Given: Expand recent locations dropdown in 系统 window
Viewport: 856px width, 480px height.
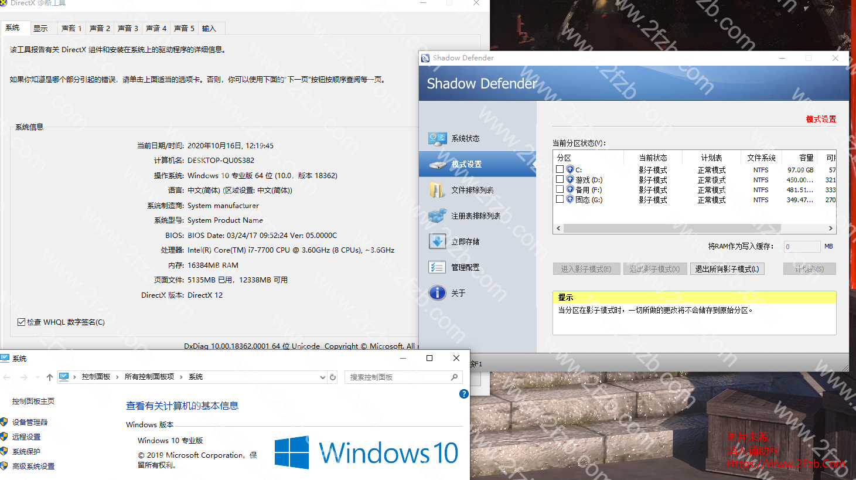Looking at the screenshot, I should coord(37,377).
